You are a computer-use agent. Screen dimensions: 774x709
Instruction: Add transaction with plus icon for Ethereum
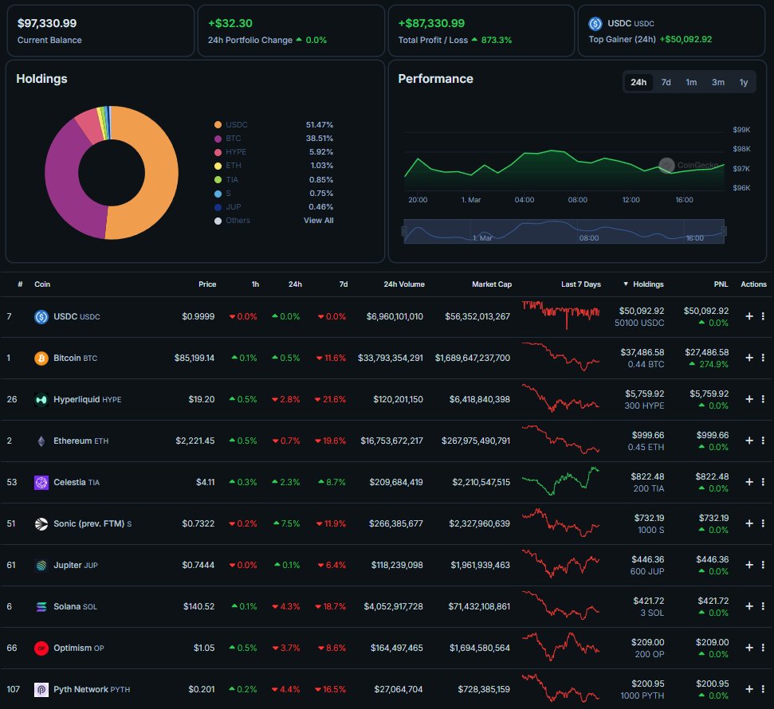click(748, 441)
